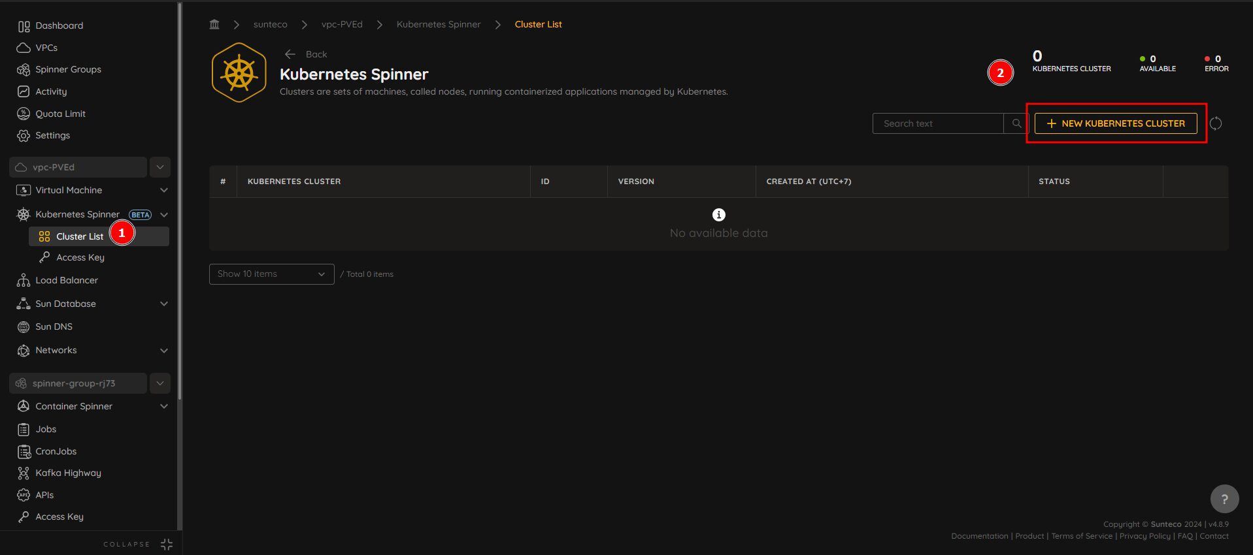Click the BETA badge next to Kubernetes Spinner
1253x555 pixels.
coord(141,215)
